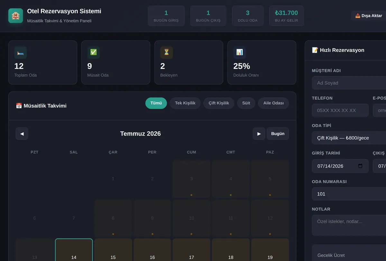
Task: Click the Otel Rezervasyon Sistemi title
Action: pyautogui.click(x=64, y=11)
